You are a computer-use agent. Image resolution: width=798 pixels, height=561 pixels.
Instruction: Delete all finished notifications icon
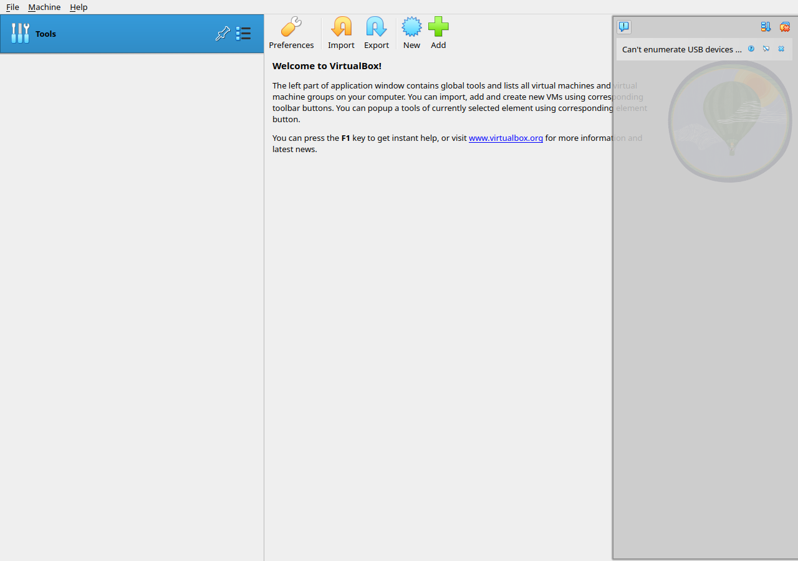pos(784,27)
